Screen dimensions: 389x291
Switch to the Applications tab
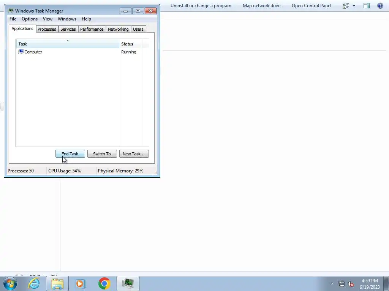22,28
